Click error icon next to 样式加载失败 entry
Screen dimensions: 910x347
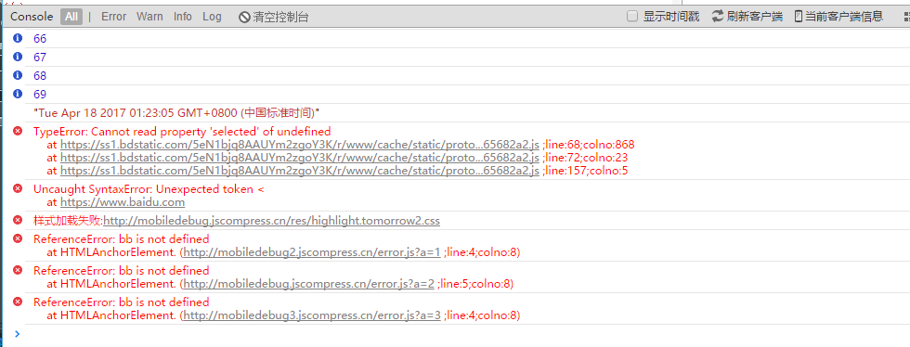18,220
